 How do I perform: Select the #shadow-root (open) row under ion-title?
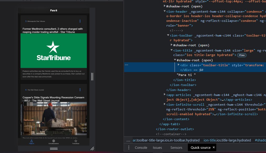195,60
